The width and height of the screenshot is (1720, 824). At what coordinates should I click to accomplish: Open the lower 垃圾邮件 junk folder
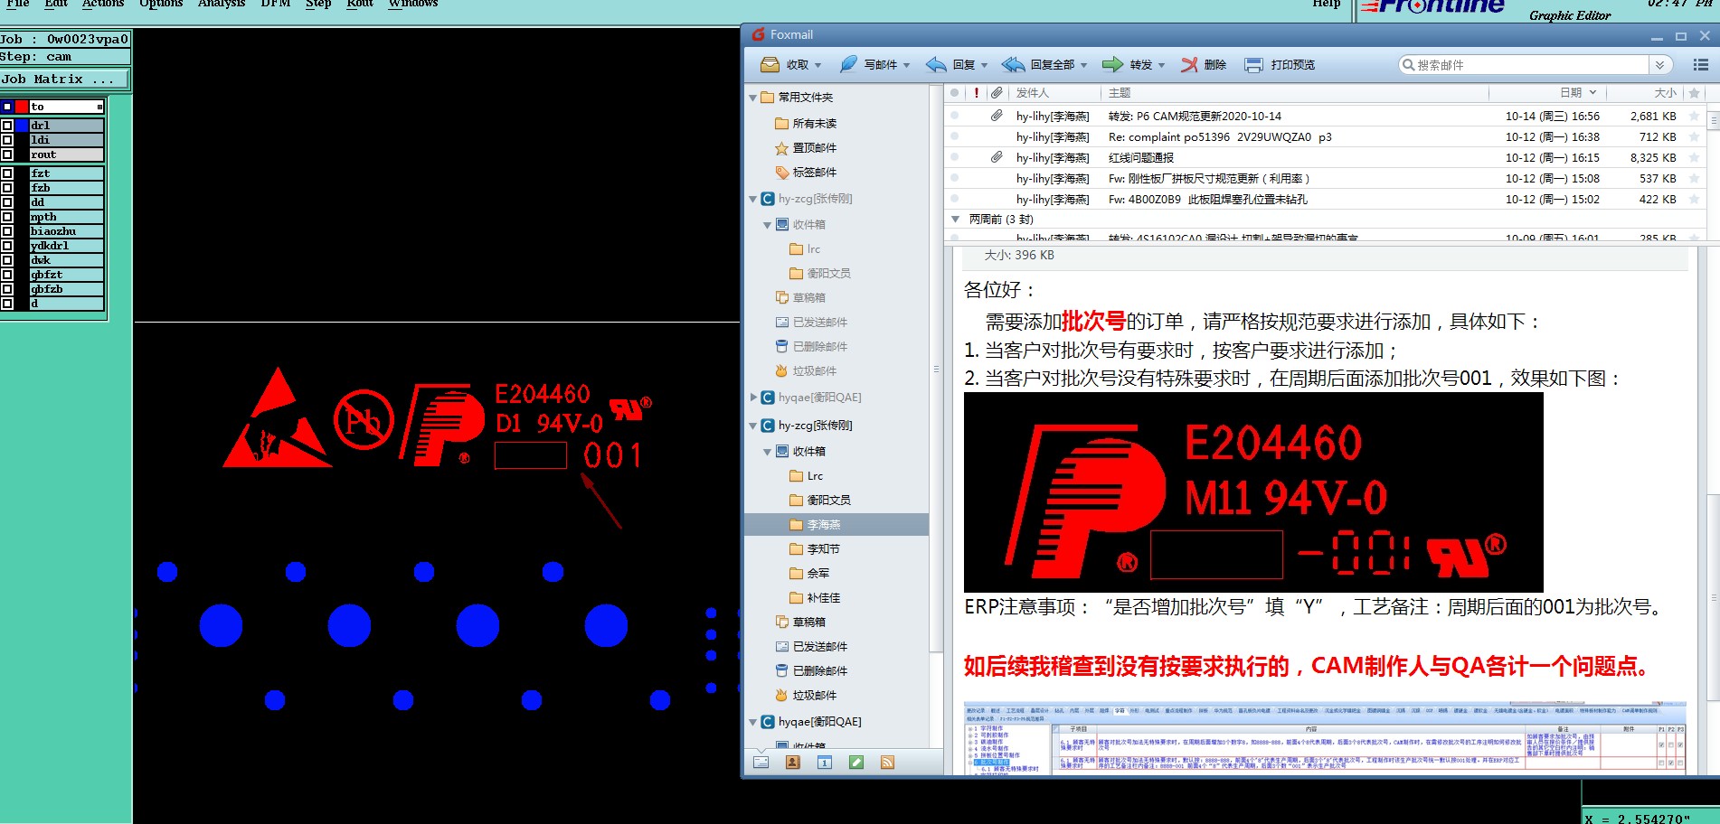[x=806, y=696]
